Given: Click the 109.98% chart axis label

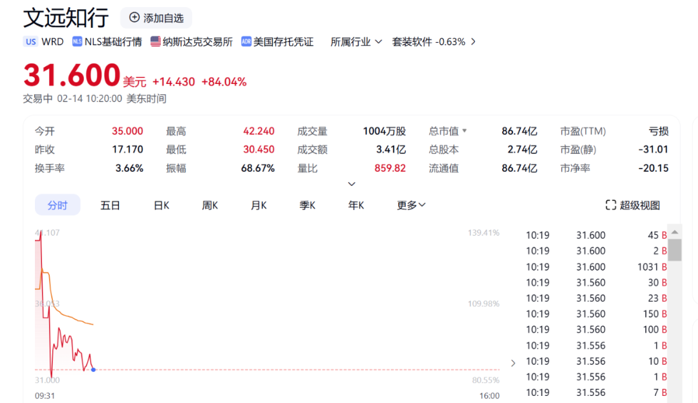Looking at the screenshot, I should tap(483, 304).
